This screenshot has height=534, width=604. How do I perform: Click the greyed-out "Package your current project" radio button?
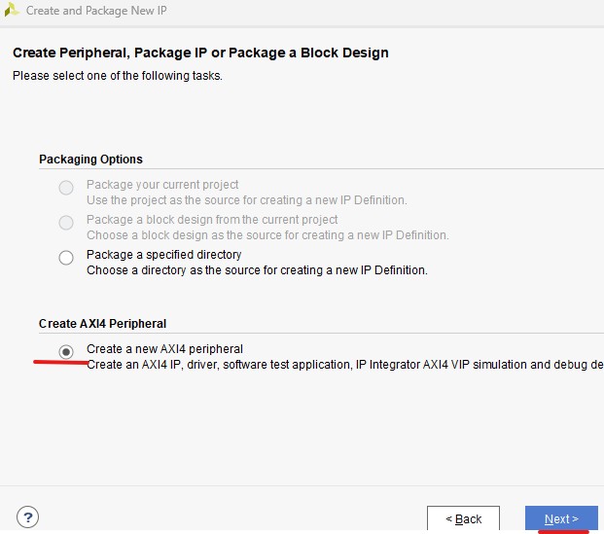[66, 188]
